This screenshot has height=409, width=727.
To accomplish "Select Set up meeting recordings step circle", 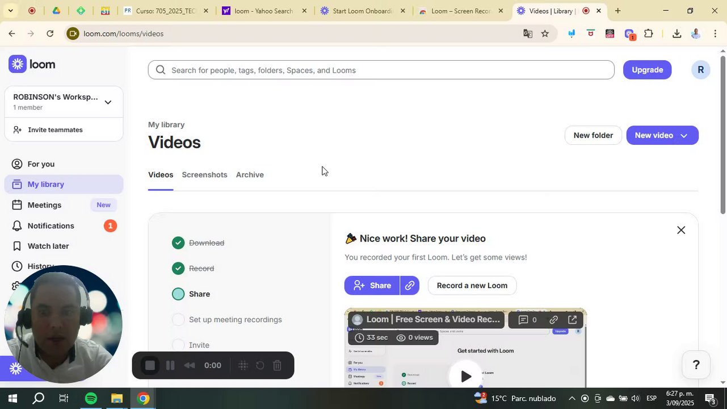I will pos(178,319).
